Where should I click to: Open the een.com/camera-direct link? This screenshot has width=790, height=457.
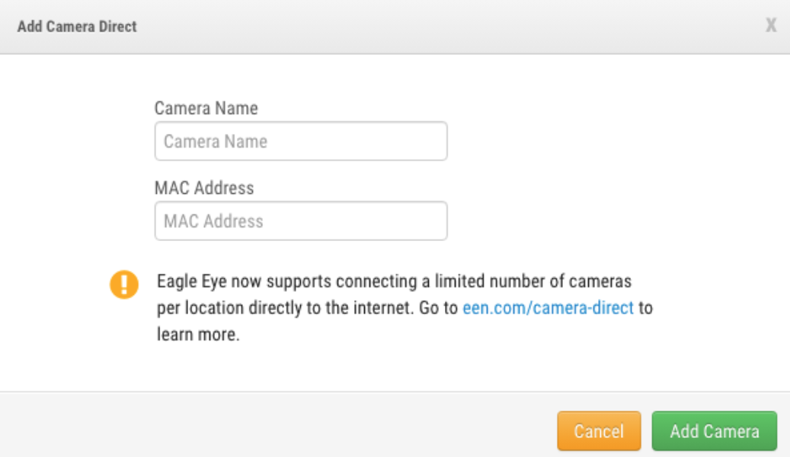coord(548,309)
